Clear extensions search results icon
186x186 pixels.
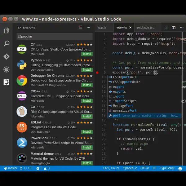pos(81,27)
